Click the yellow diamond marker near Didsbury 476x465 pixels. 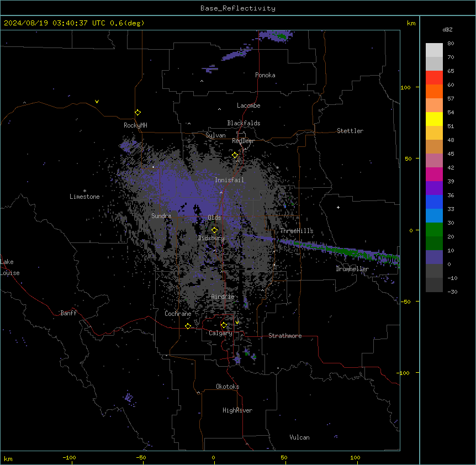(x=214, y=230)
